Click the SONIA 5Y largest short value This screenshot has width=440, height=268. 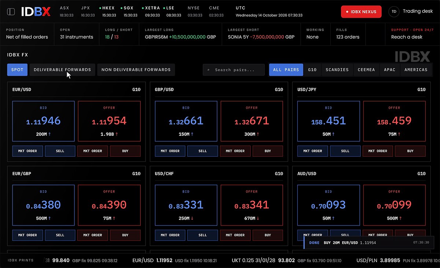point(261,37)
